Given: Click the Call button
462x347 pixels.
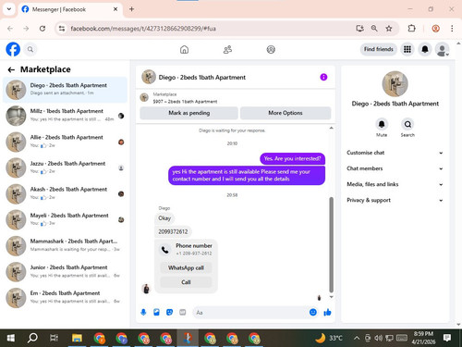Looking at the screenshot, I should [186, 282].
